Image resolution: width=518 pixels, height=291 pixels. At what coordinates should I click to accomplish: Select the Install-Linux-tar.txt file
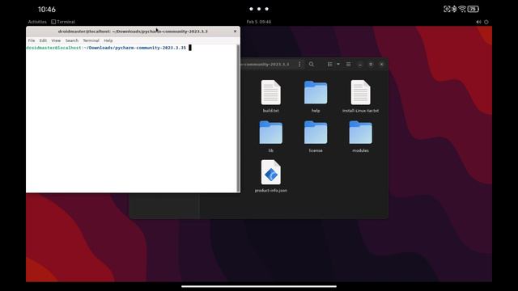tap(360, 96)
